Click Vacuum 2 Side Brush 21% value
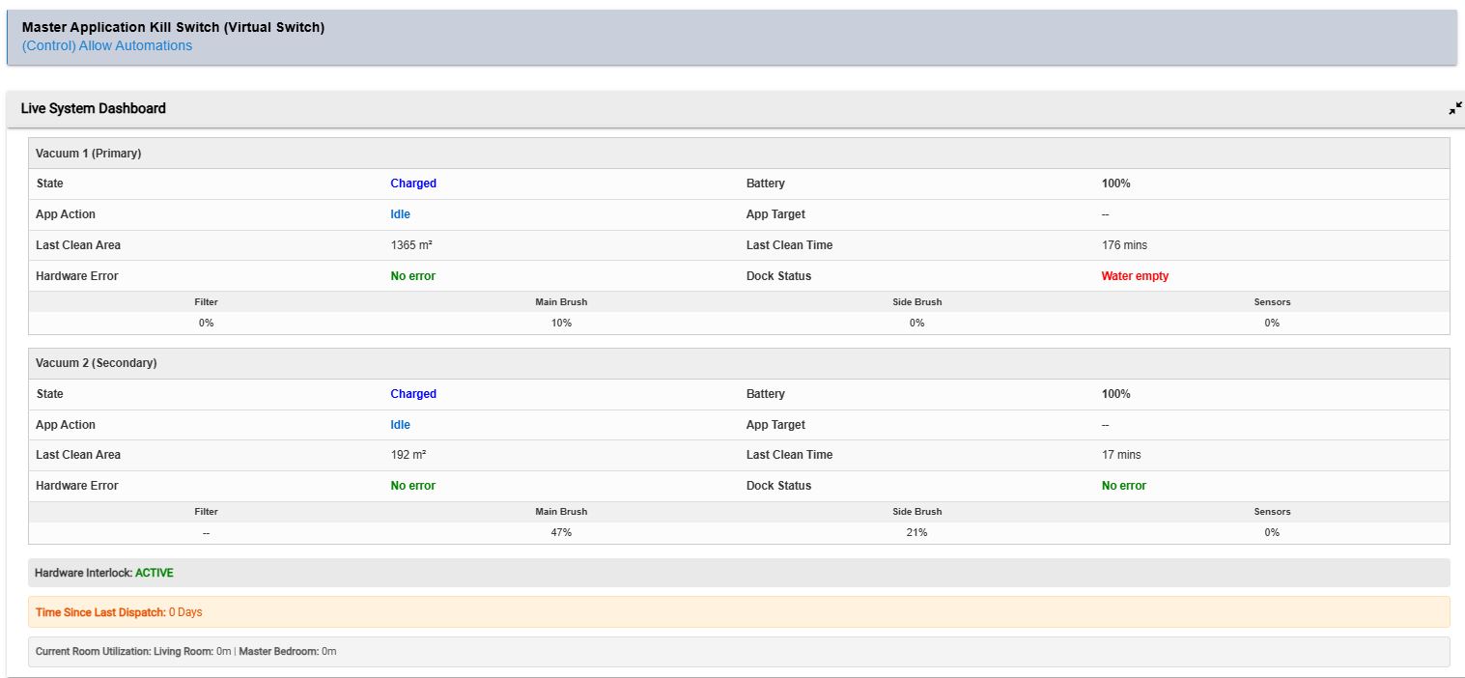The width and height of the screenshot is (1465, 678). tap(916, 532)
